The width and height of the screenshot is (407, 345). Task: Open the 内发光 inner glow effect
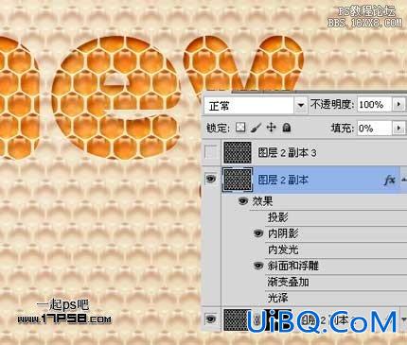tap(283, 250)
